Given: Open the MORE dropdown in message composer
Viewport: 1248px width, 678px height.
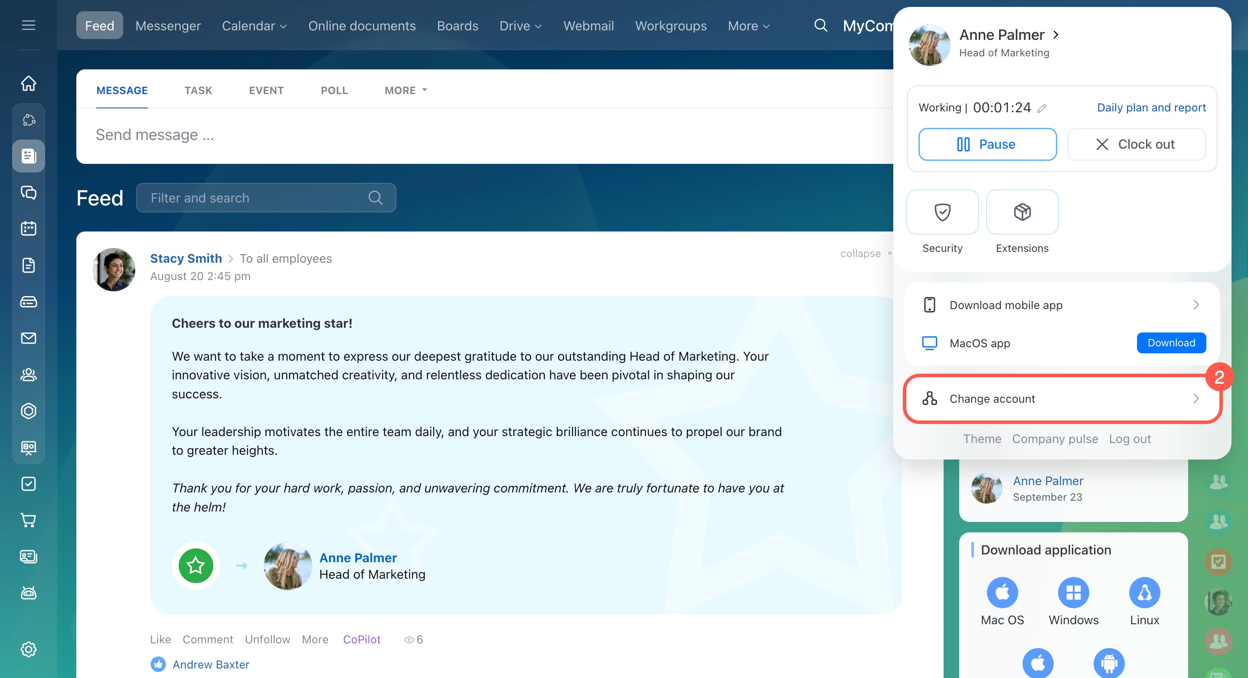Looking at the screenshot, I should click(405, 91).
